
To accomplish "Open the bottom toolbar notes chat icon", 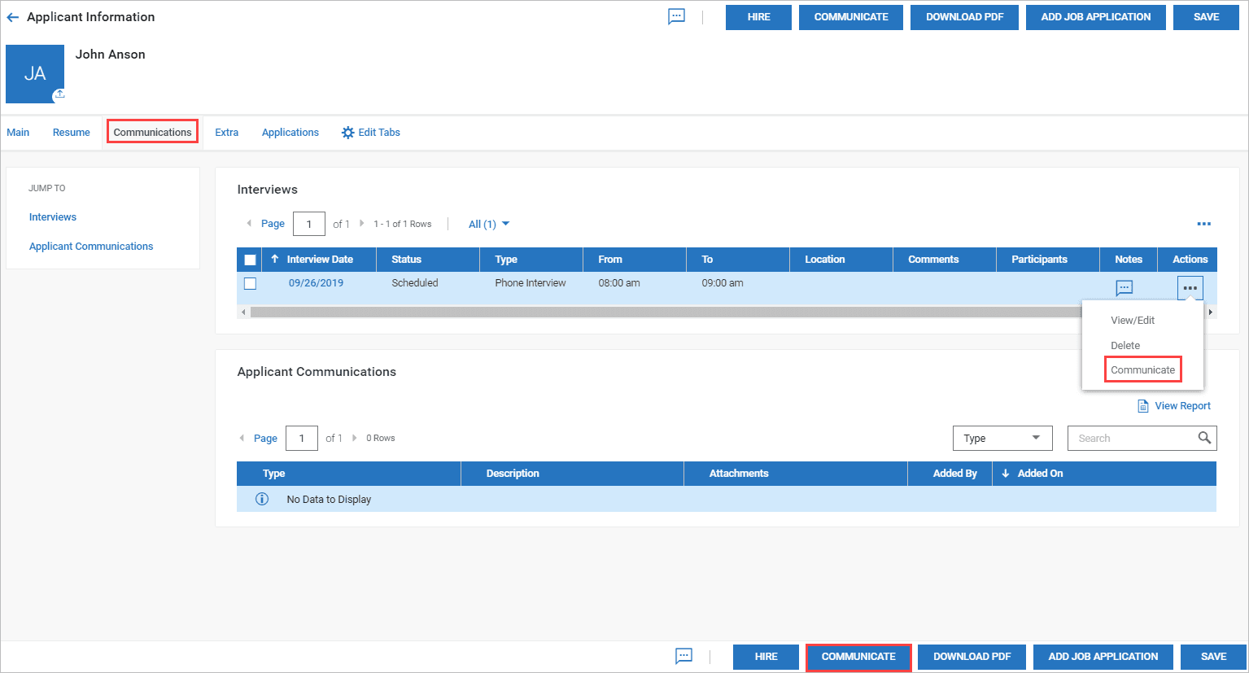I will [x=684, y=656].
